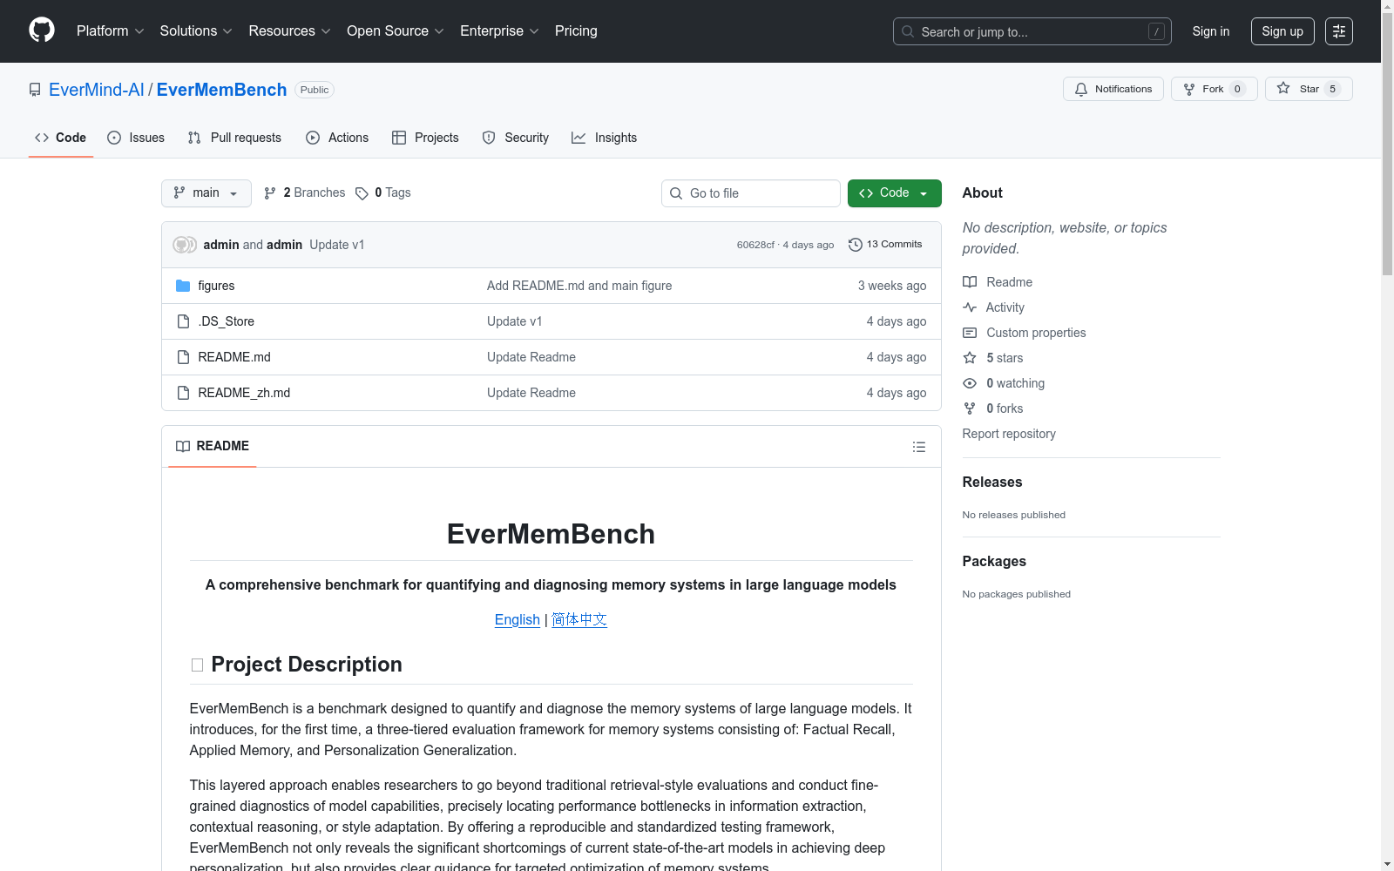Open the Issues tab
This screenshot has height=871, width=1394.
click(136, 138)
